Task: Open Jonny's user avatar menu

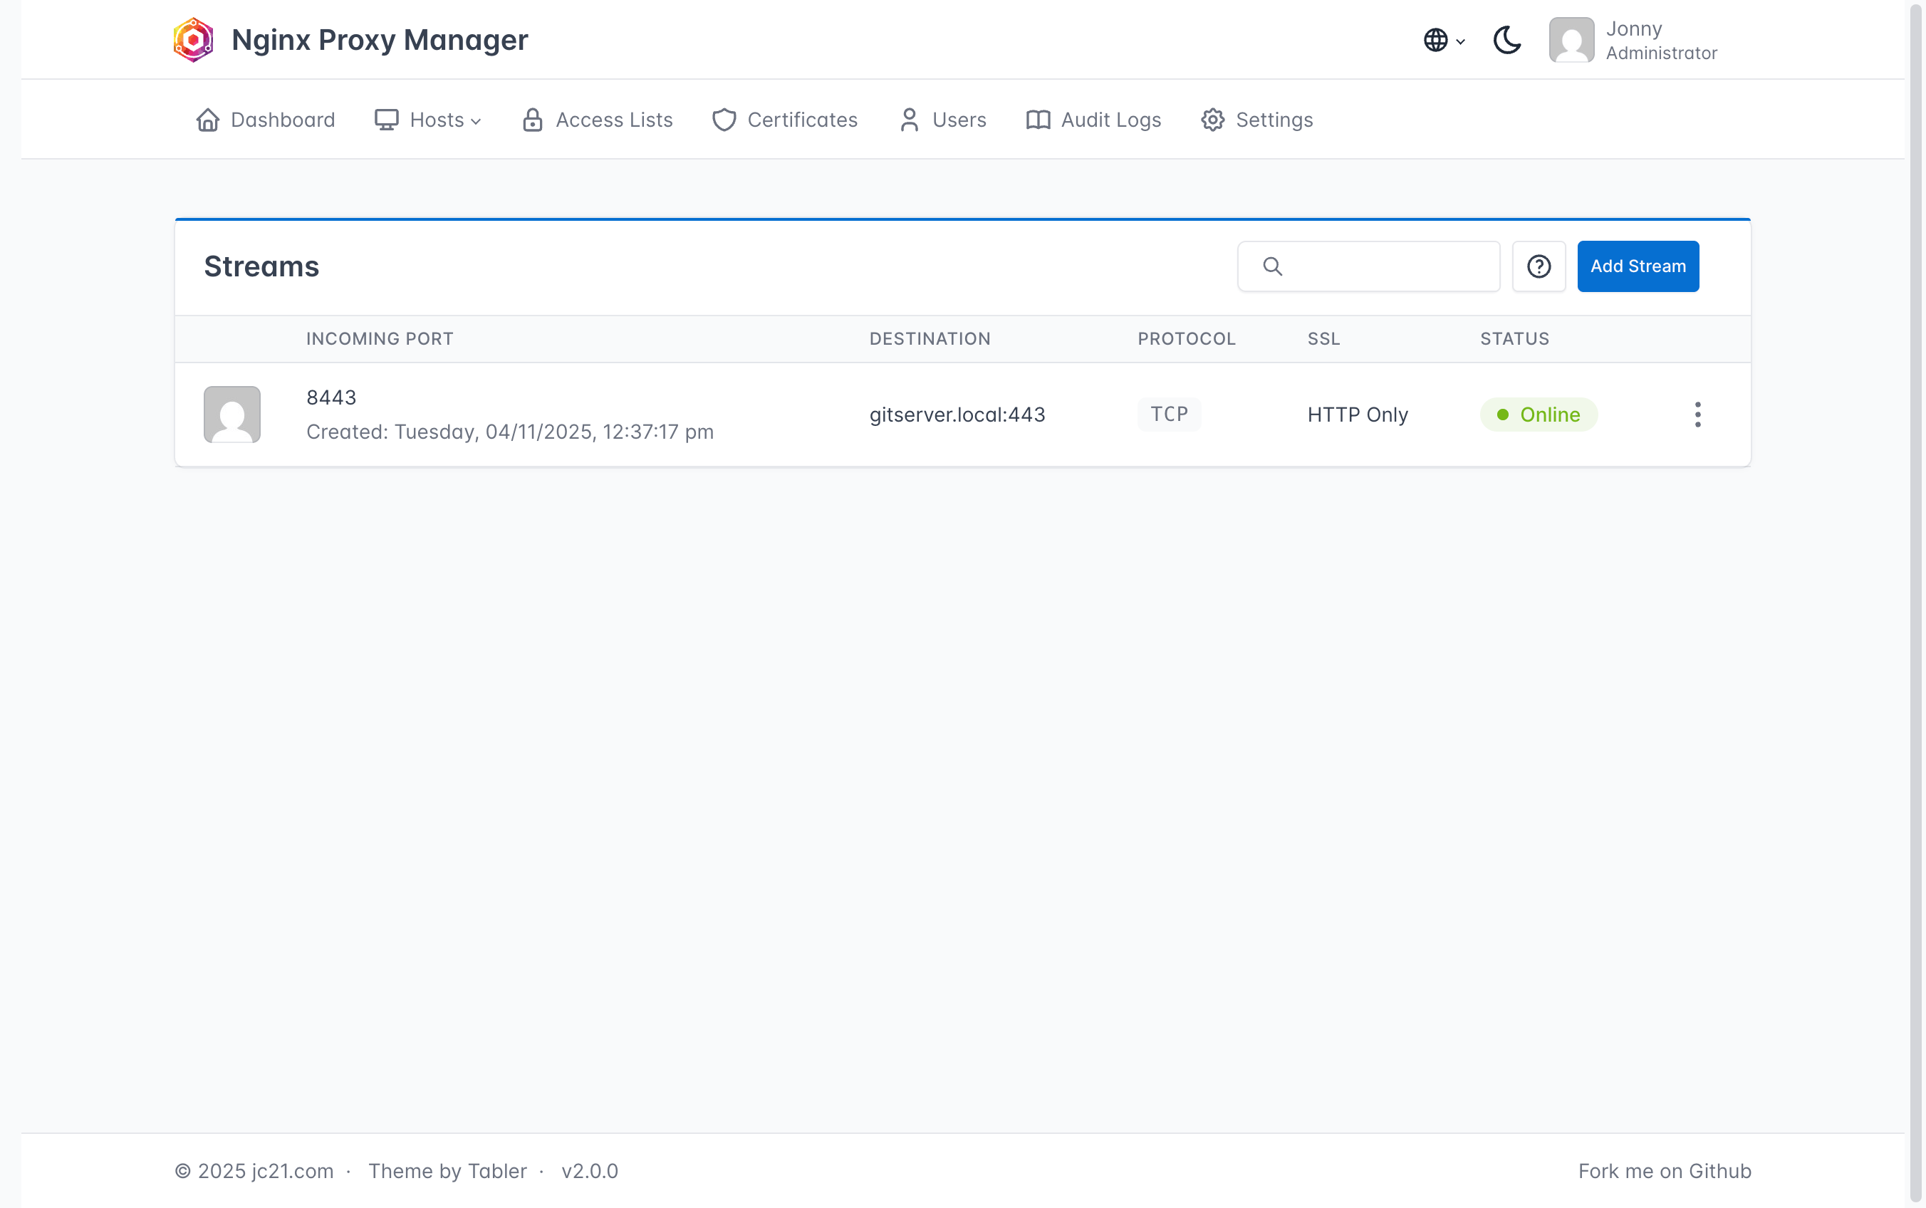Action: tap(1571, 39)
